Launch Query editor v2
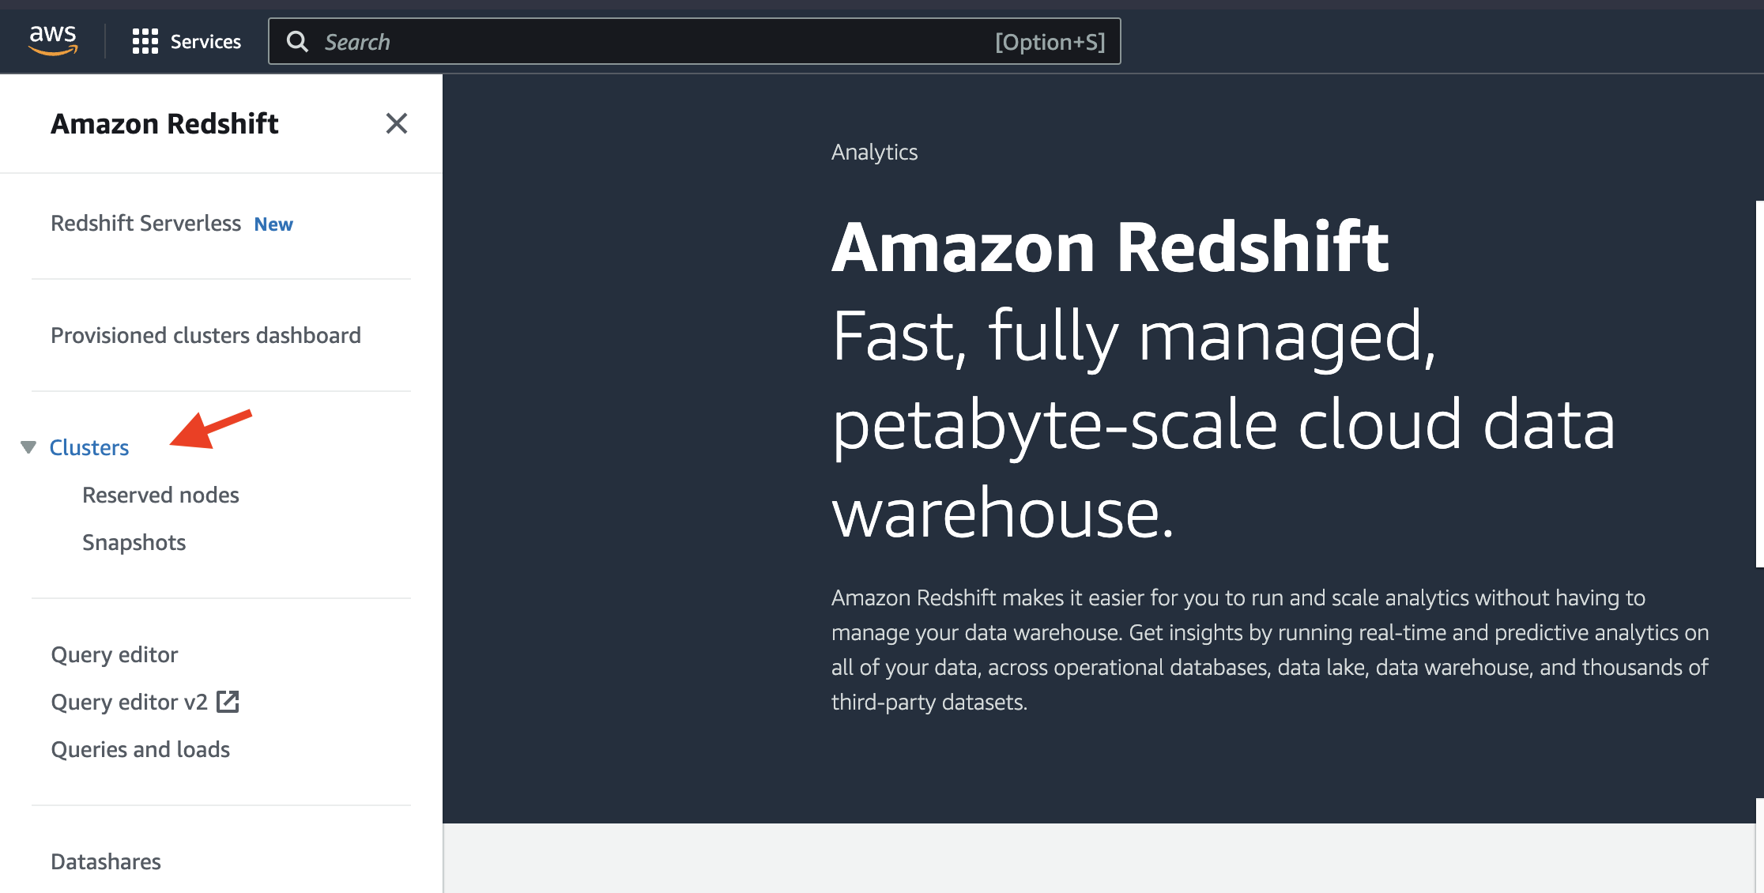Image resolution: width=1764 pixels, height=893 pixels. pyautogui.click(x=129, y=703)
